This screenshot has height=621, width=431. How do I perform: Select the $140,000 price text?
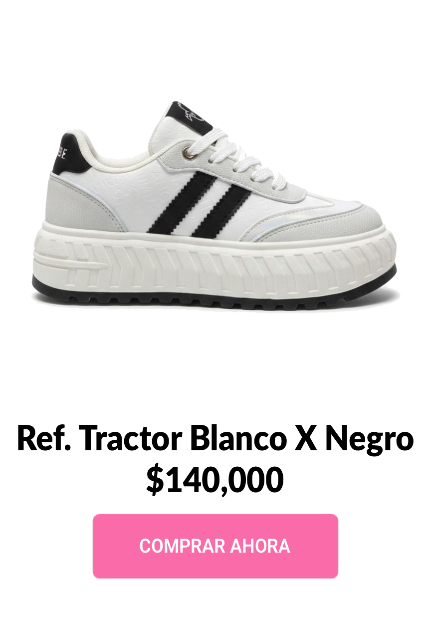tap(215, 480)
